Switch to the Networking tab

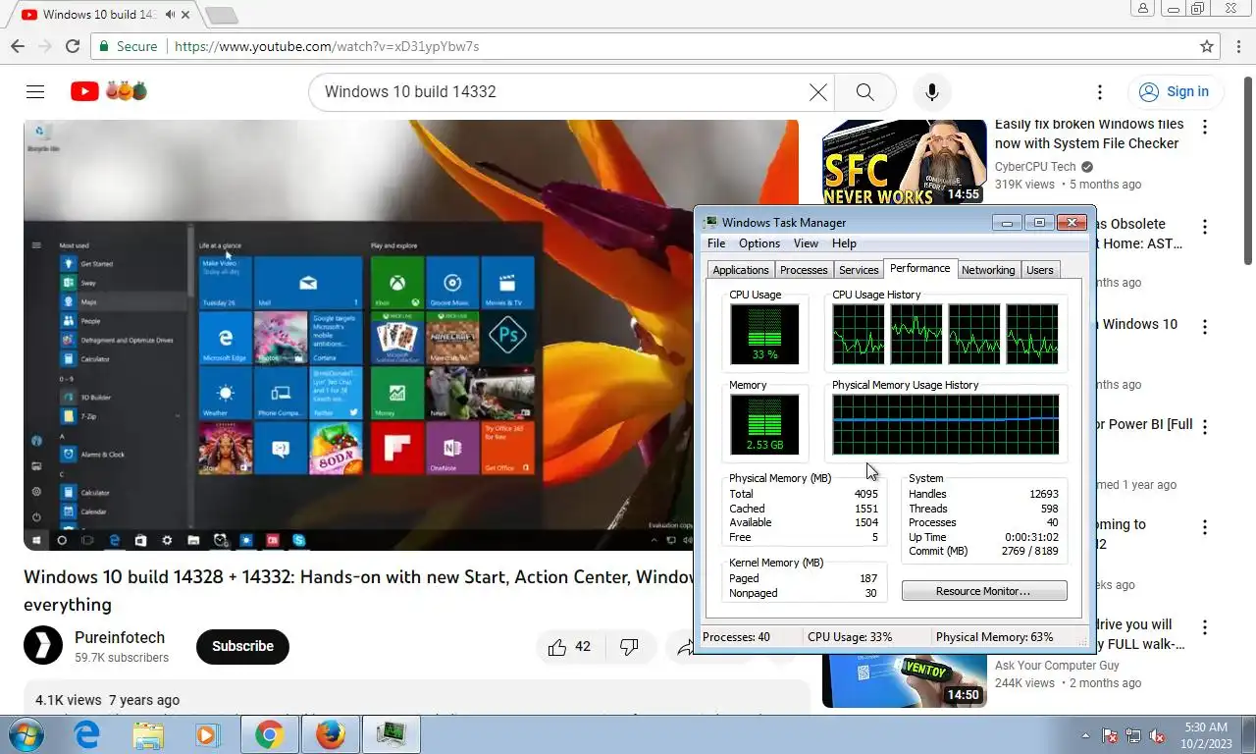pos(988,270)
